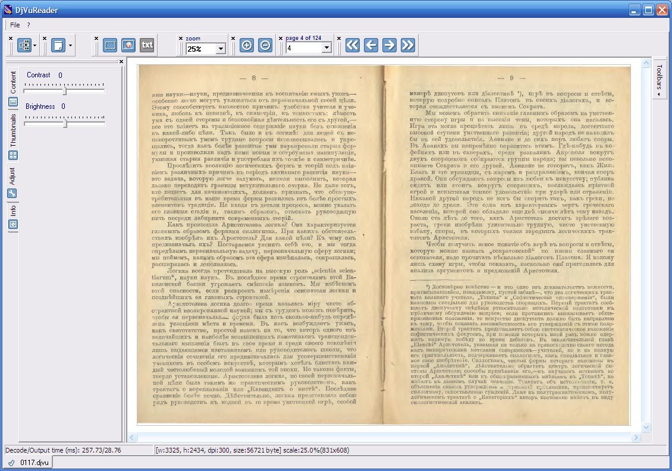
Task: Jump to the last page
Action: tap(407, 45)
